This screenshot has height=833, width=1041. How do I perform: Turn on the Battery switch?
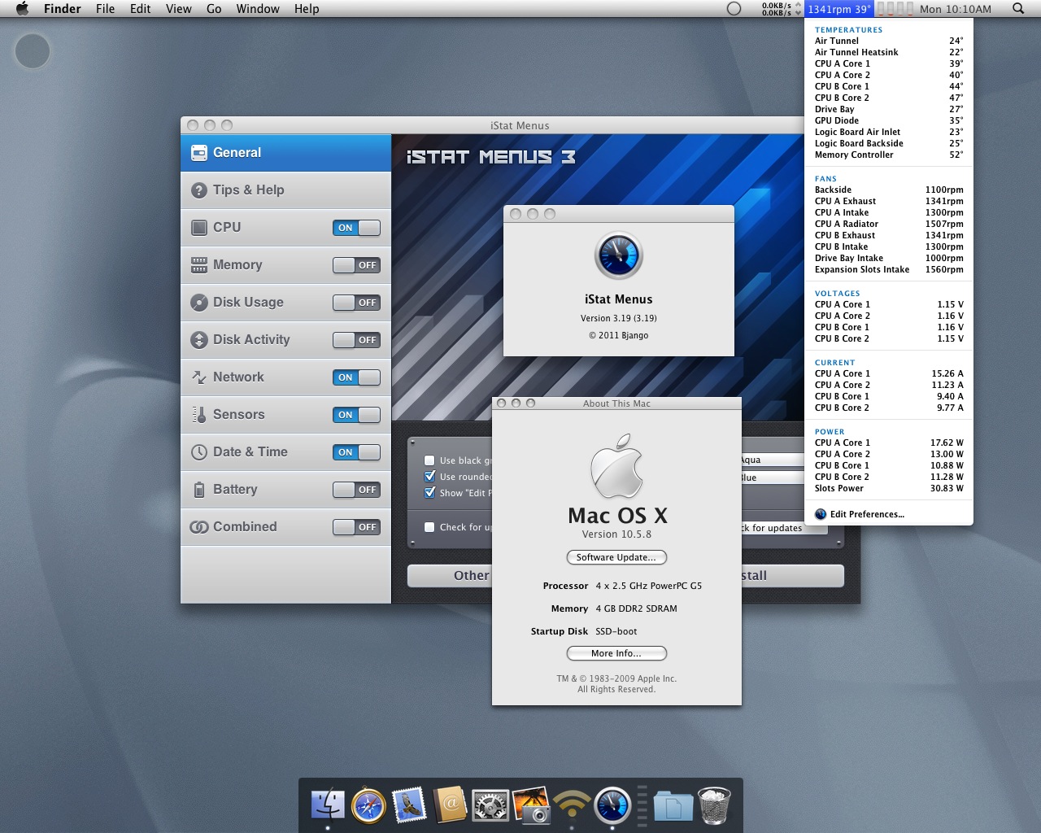tap(356, 490)
